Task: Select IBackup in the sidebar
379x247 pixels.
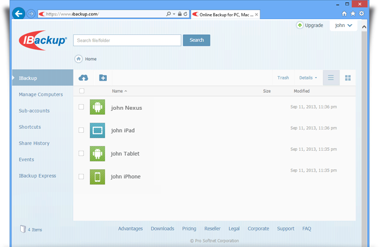Action: click(x=43, y=78)
